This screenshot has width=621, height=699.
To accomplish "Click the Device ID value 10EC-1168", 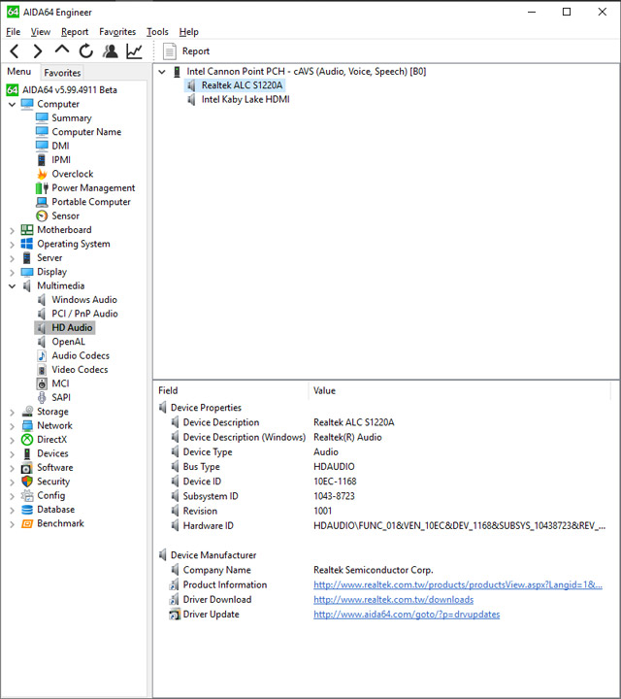I will pyautogui.click(x=335, y=482).
